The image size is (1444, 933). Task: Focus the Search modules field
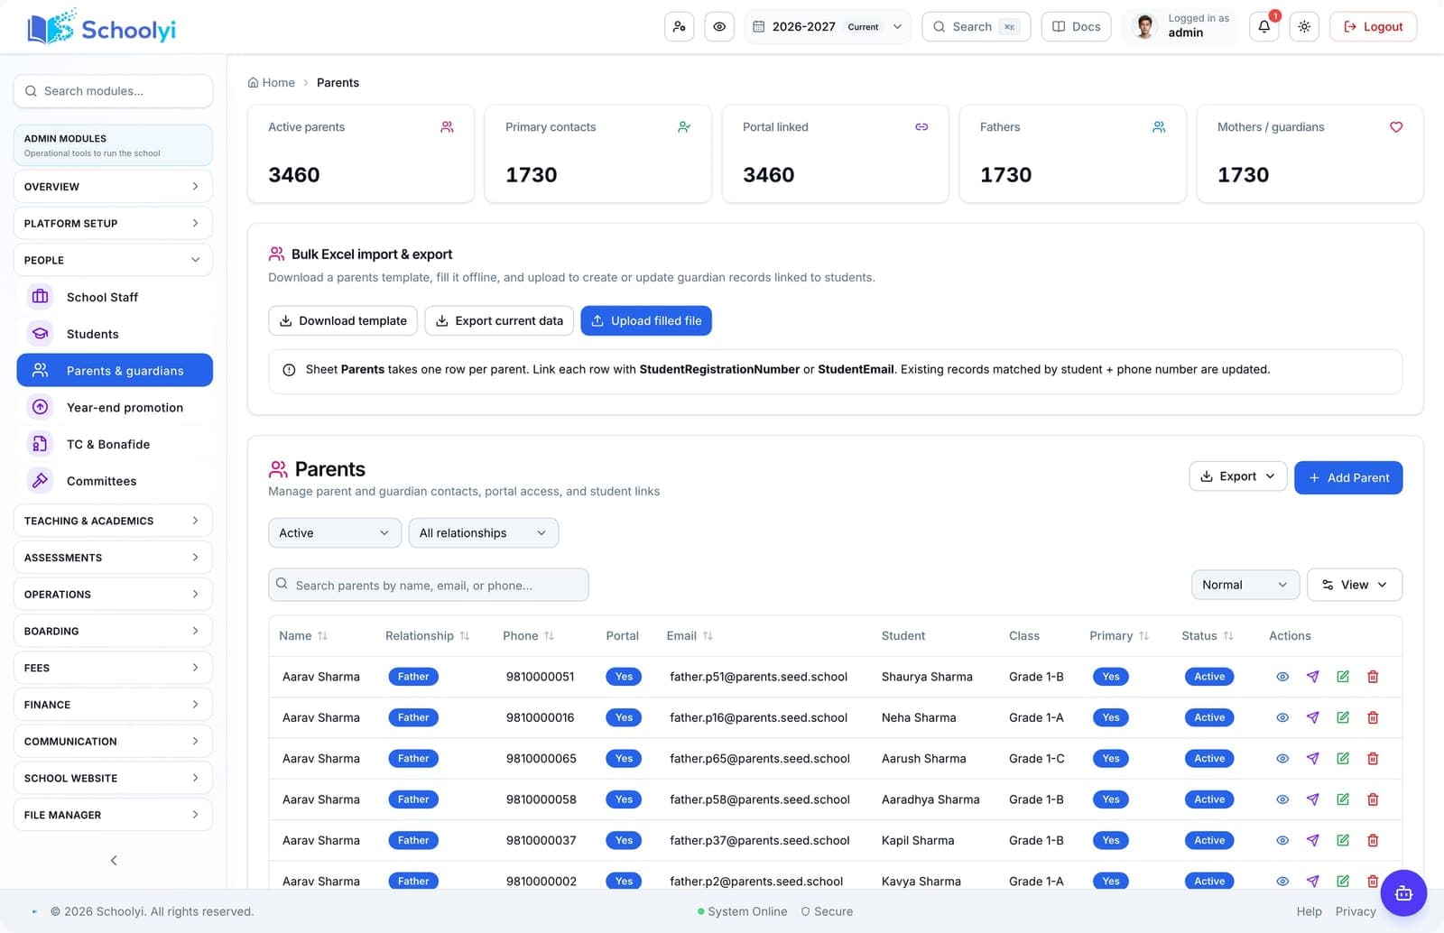pyautogui.click(x=113, y=91)
